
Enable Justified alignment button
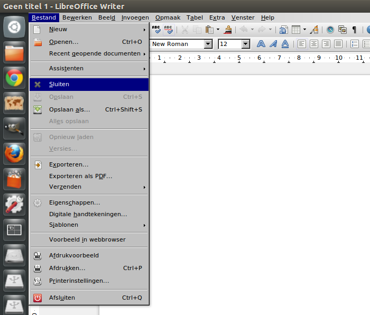click(338, 44)
